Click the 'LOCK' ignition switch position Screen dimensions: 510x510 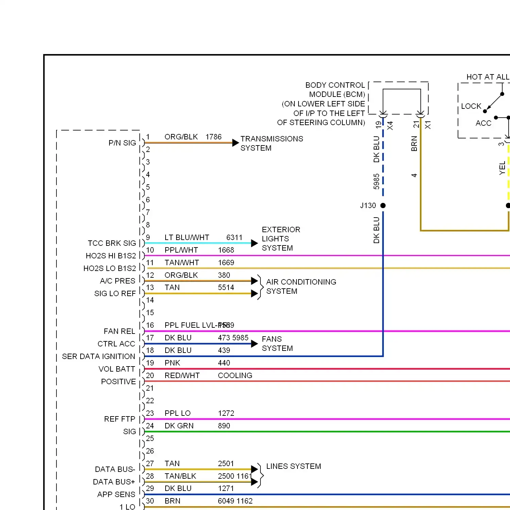pos(471,106)
